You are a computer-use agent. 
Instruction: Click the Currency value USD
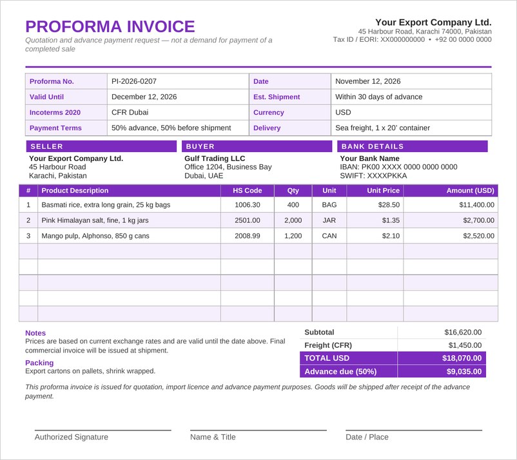(343, 112)
